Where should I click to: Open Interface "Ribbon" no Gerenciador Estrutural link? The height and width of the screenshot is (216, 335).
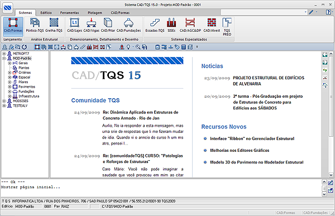[252, 138]
